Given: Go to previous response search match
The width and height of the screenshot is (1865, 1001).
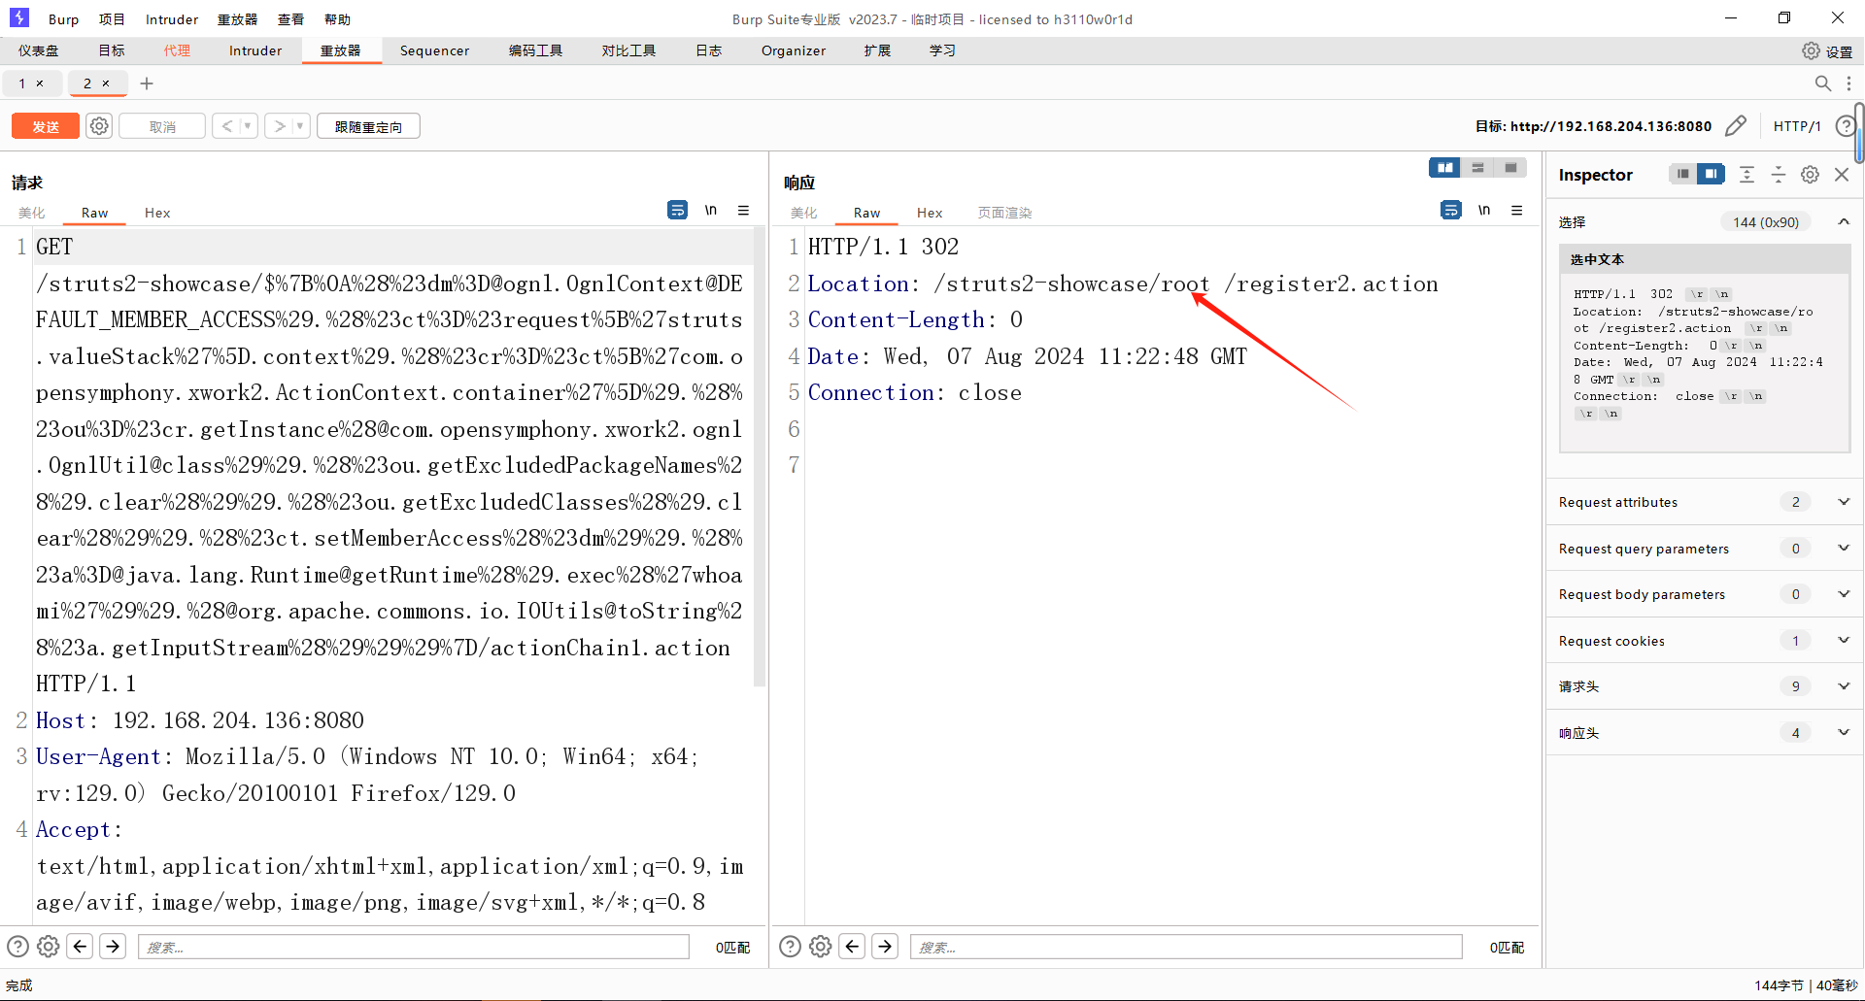Looking at the screenshot, I should [853, 946].
